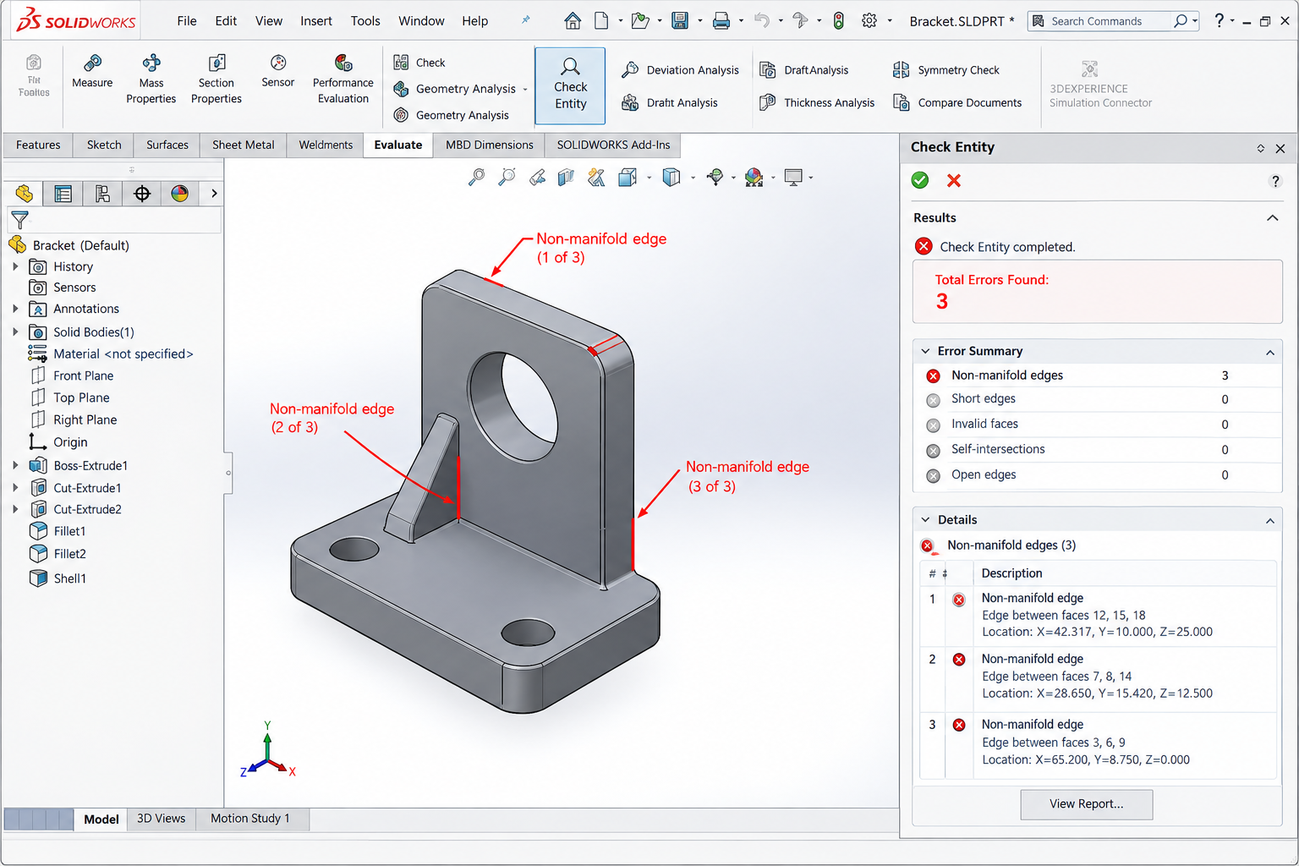The width and height of the screenshot is (1299, 866).
Task: Switch to PropertyManager tab icon
Action: click(x=63, y=194)
